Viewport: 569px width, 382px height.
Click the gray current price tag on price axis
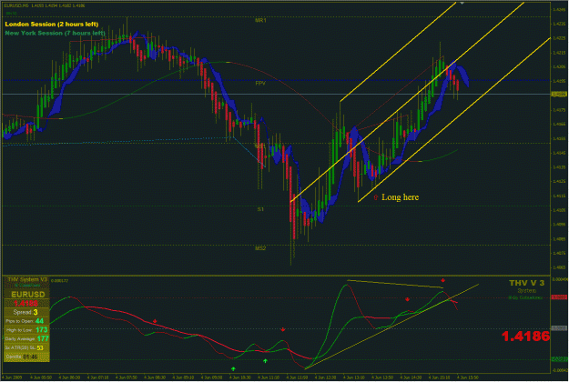pyautogui.click(x=559, y=95)
